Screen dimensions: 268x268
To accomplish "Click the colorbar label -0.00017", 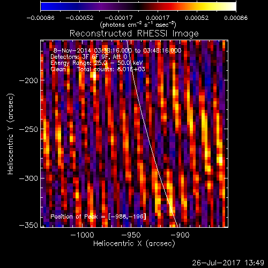I will pos(118,18).
